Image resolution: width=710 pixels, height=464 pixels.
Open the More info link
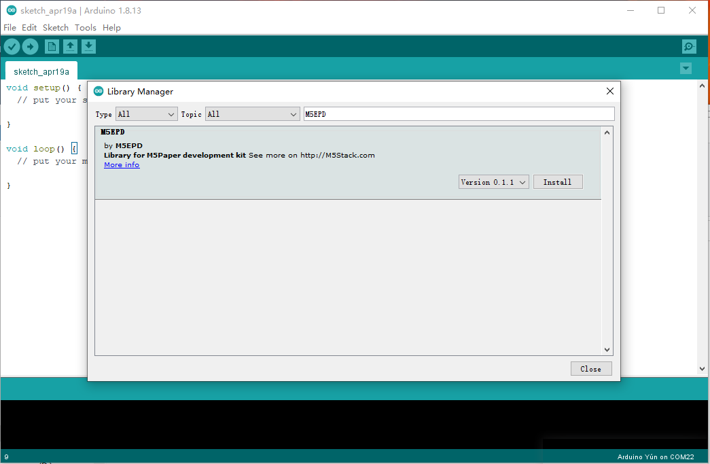click(122, 165)
